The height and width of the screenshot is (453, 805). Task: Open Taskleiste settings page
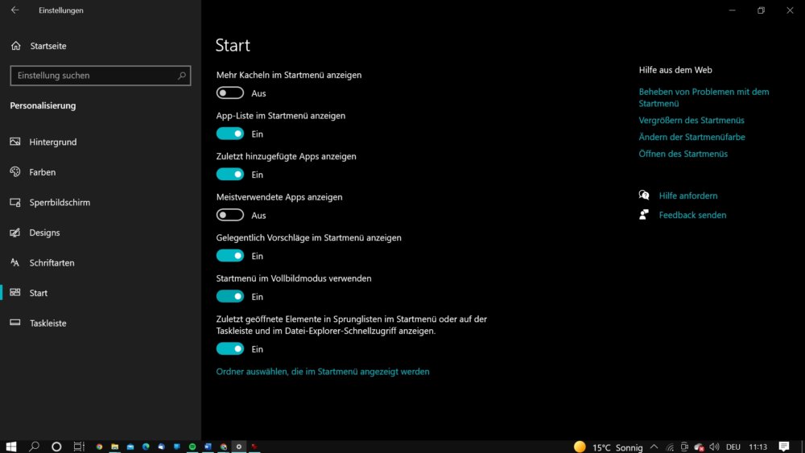(x=47, y=323)
